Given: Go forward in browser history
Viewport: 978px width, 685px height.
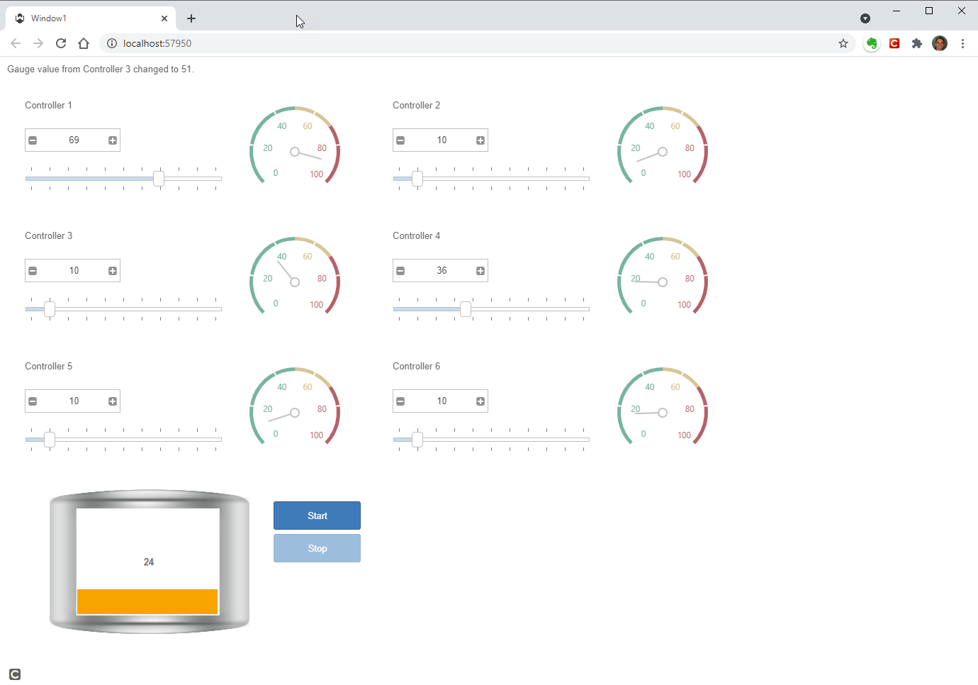Looking at the screenshot, I should click(38, 43).
